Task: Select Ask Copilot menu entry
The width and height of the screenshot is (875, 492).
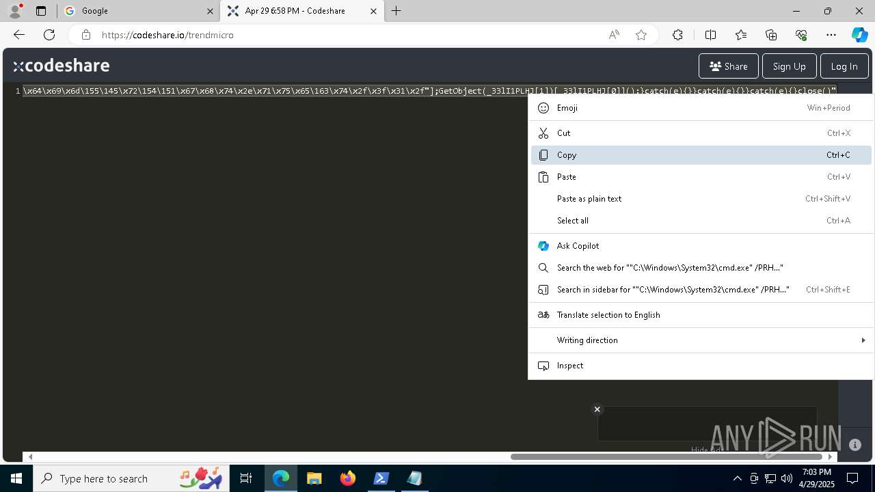Action: pos(702,246)
